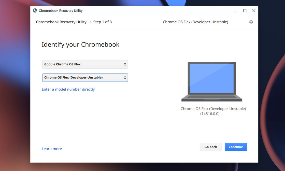Click the Chromebook Recovery Utility title bar icon
Image resolution: width=285 pixels, height=171 pixels.
[x=35, y=10]
